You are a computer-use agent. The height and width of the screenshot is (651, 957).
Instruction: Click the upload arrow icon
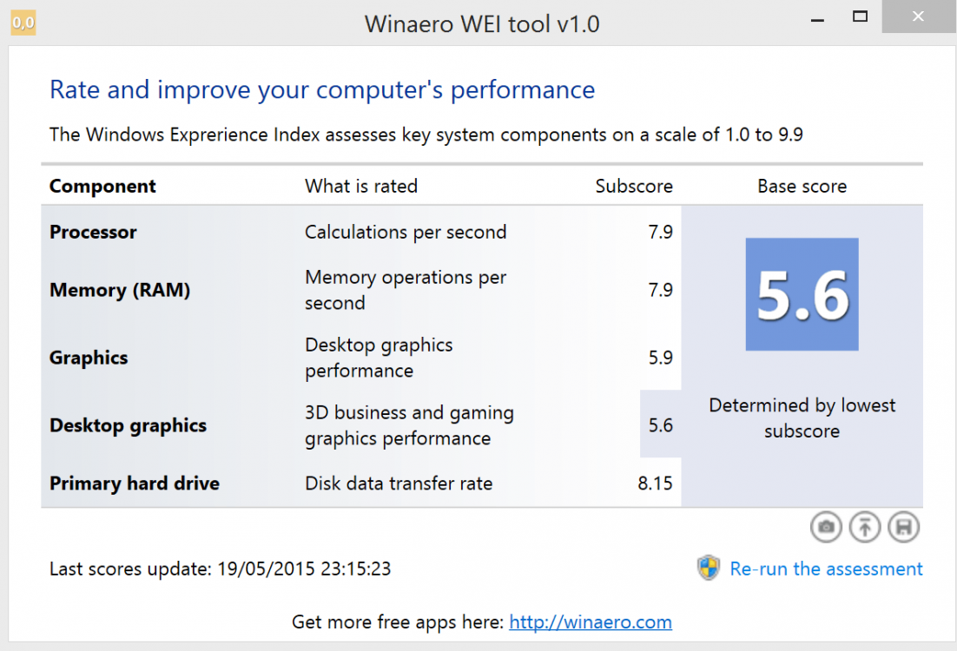[864, 527]
